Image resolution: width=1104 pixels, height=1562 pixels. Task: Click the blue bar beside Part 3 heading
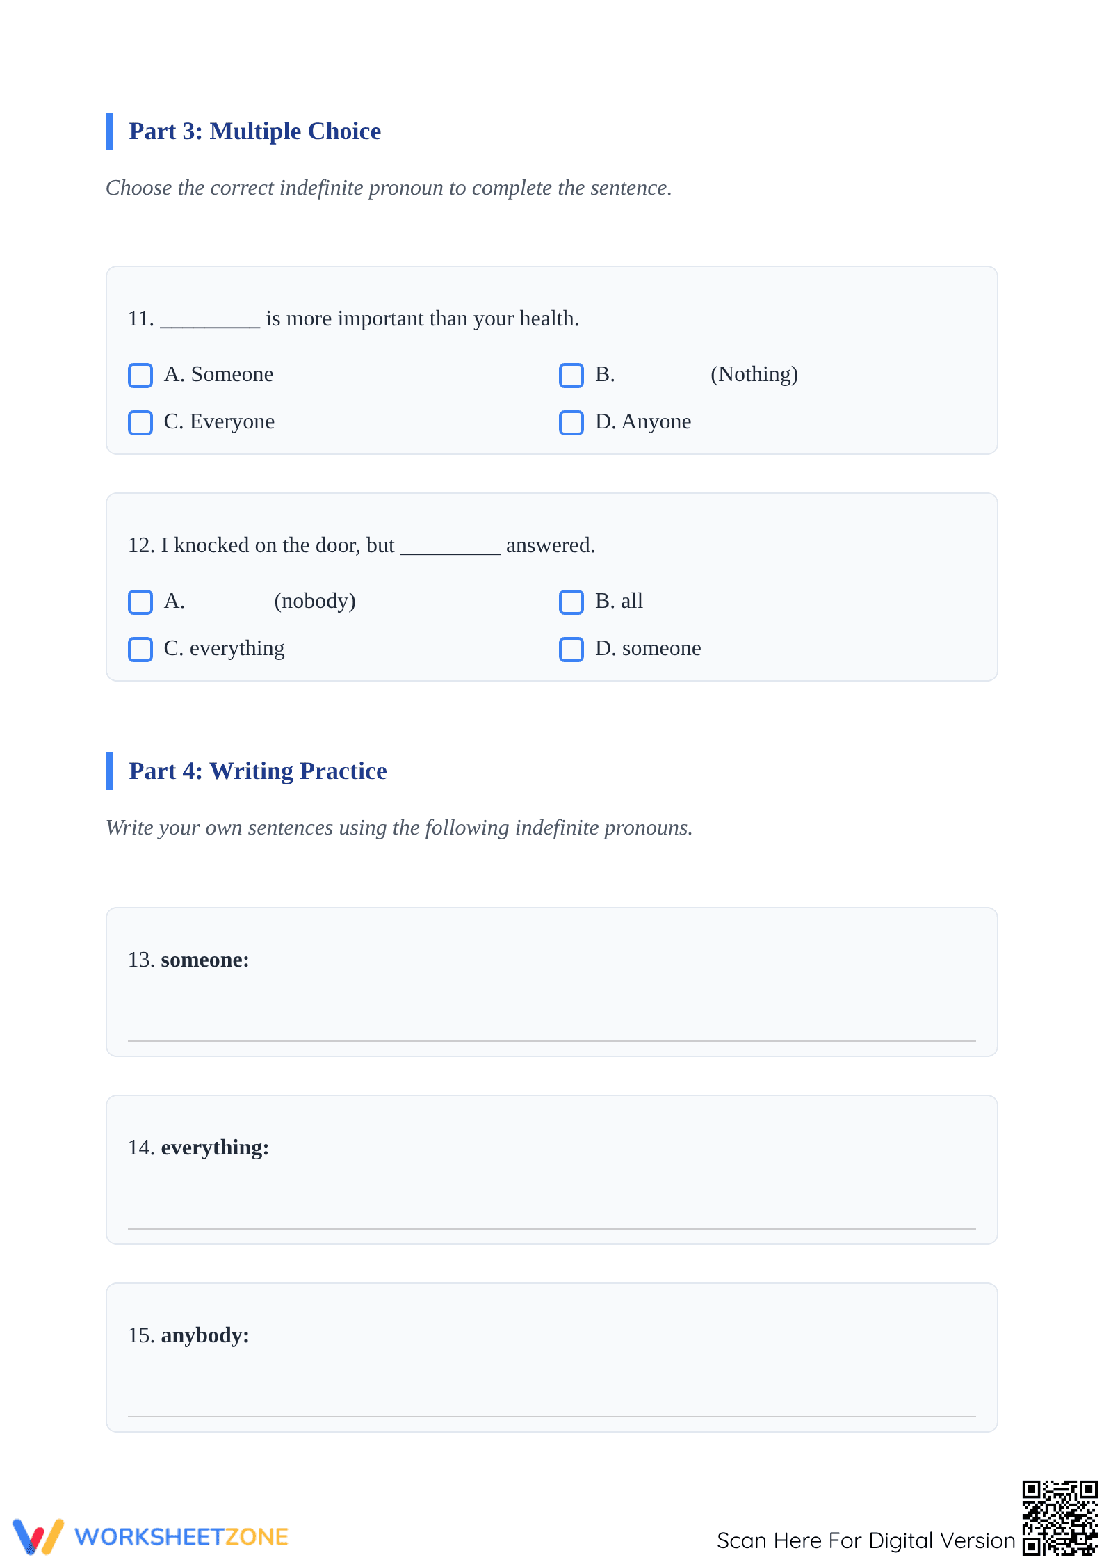109,131
